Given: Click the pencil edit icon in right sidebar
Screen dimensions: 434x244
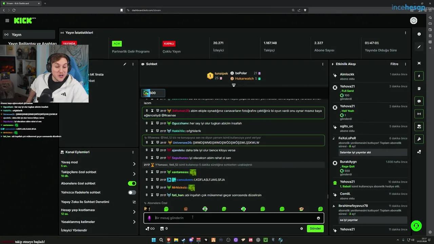Looking at the screenshot, I should [419, 47].
